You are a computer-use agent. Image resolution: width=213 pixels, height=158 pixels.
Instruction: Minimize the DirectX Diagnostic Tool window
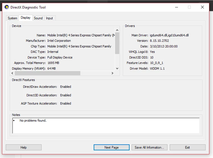pos(177,7)
